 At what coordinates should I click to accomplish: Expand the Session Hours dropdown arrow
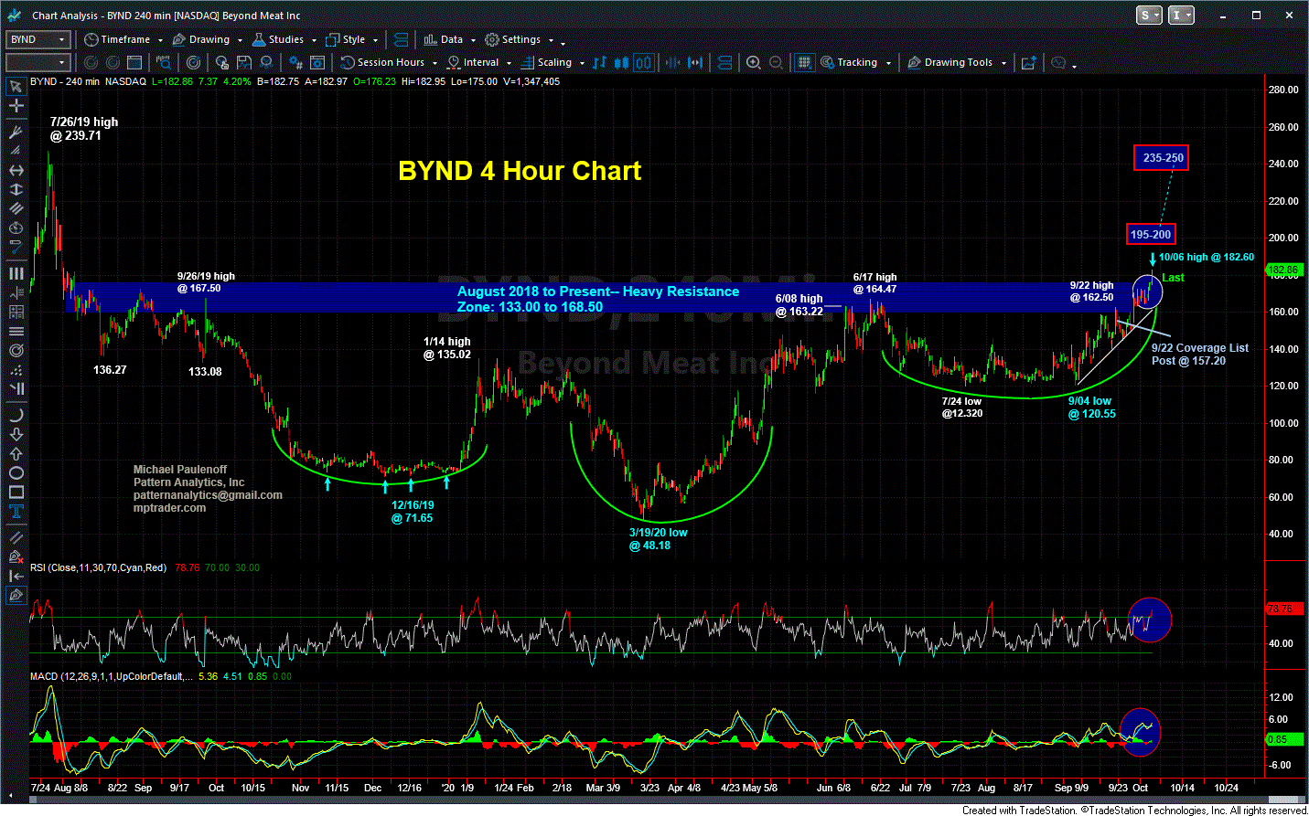click(x=435, y=63)
